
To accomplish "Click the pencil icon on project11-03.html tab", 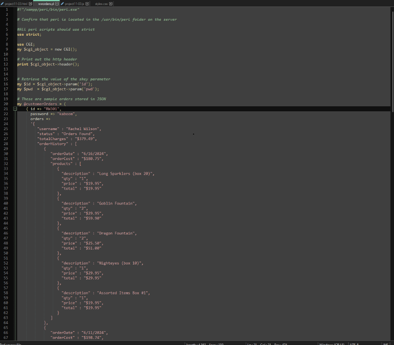I will coord(3,4).
